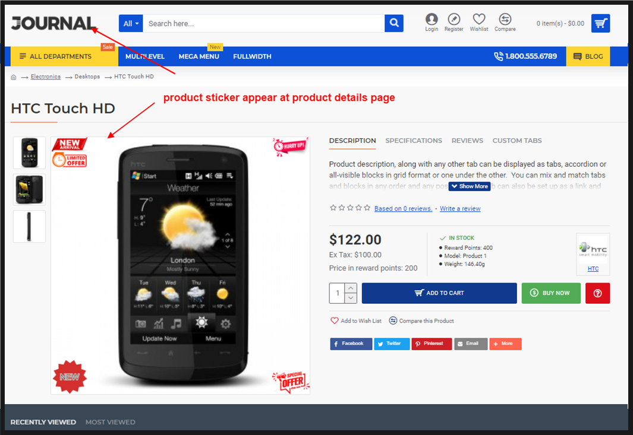
Task: Expand the All search category dropdown
Action: (x=130, y=23)
